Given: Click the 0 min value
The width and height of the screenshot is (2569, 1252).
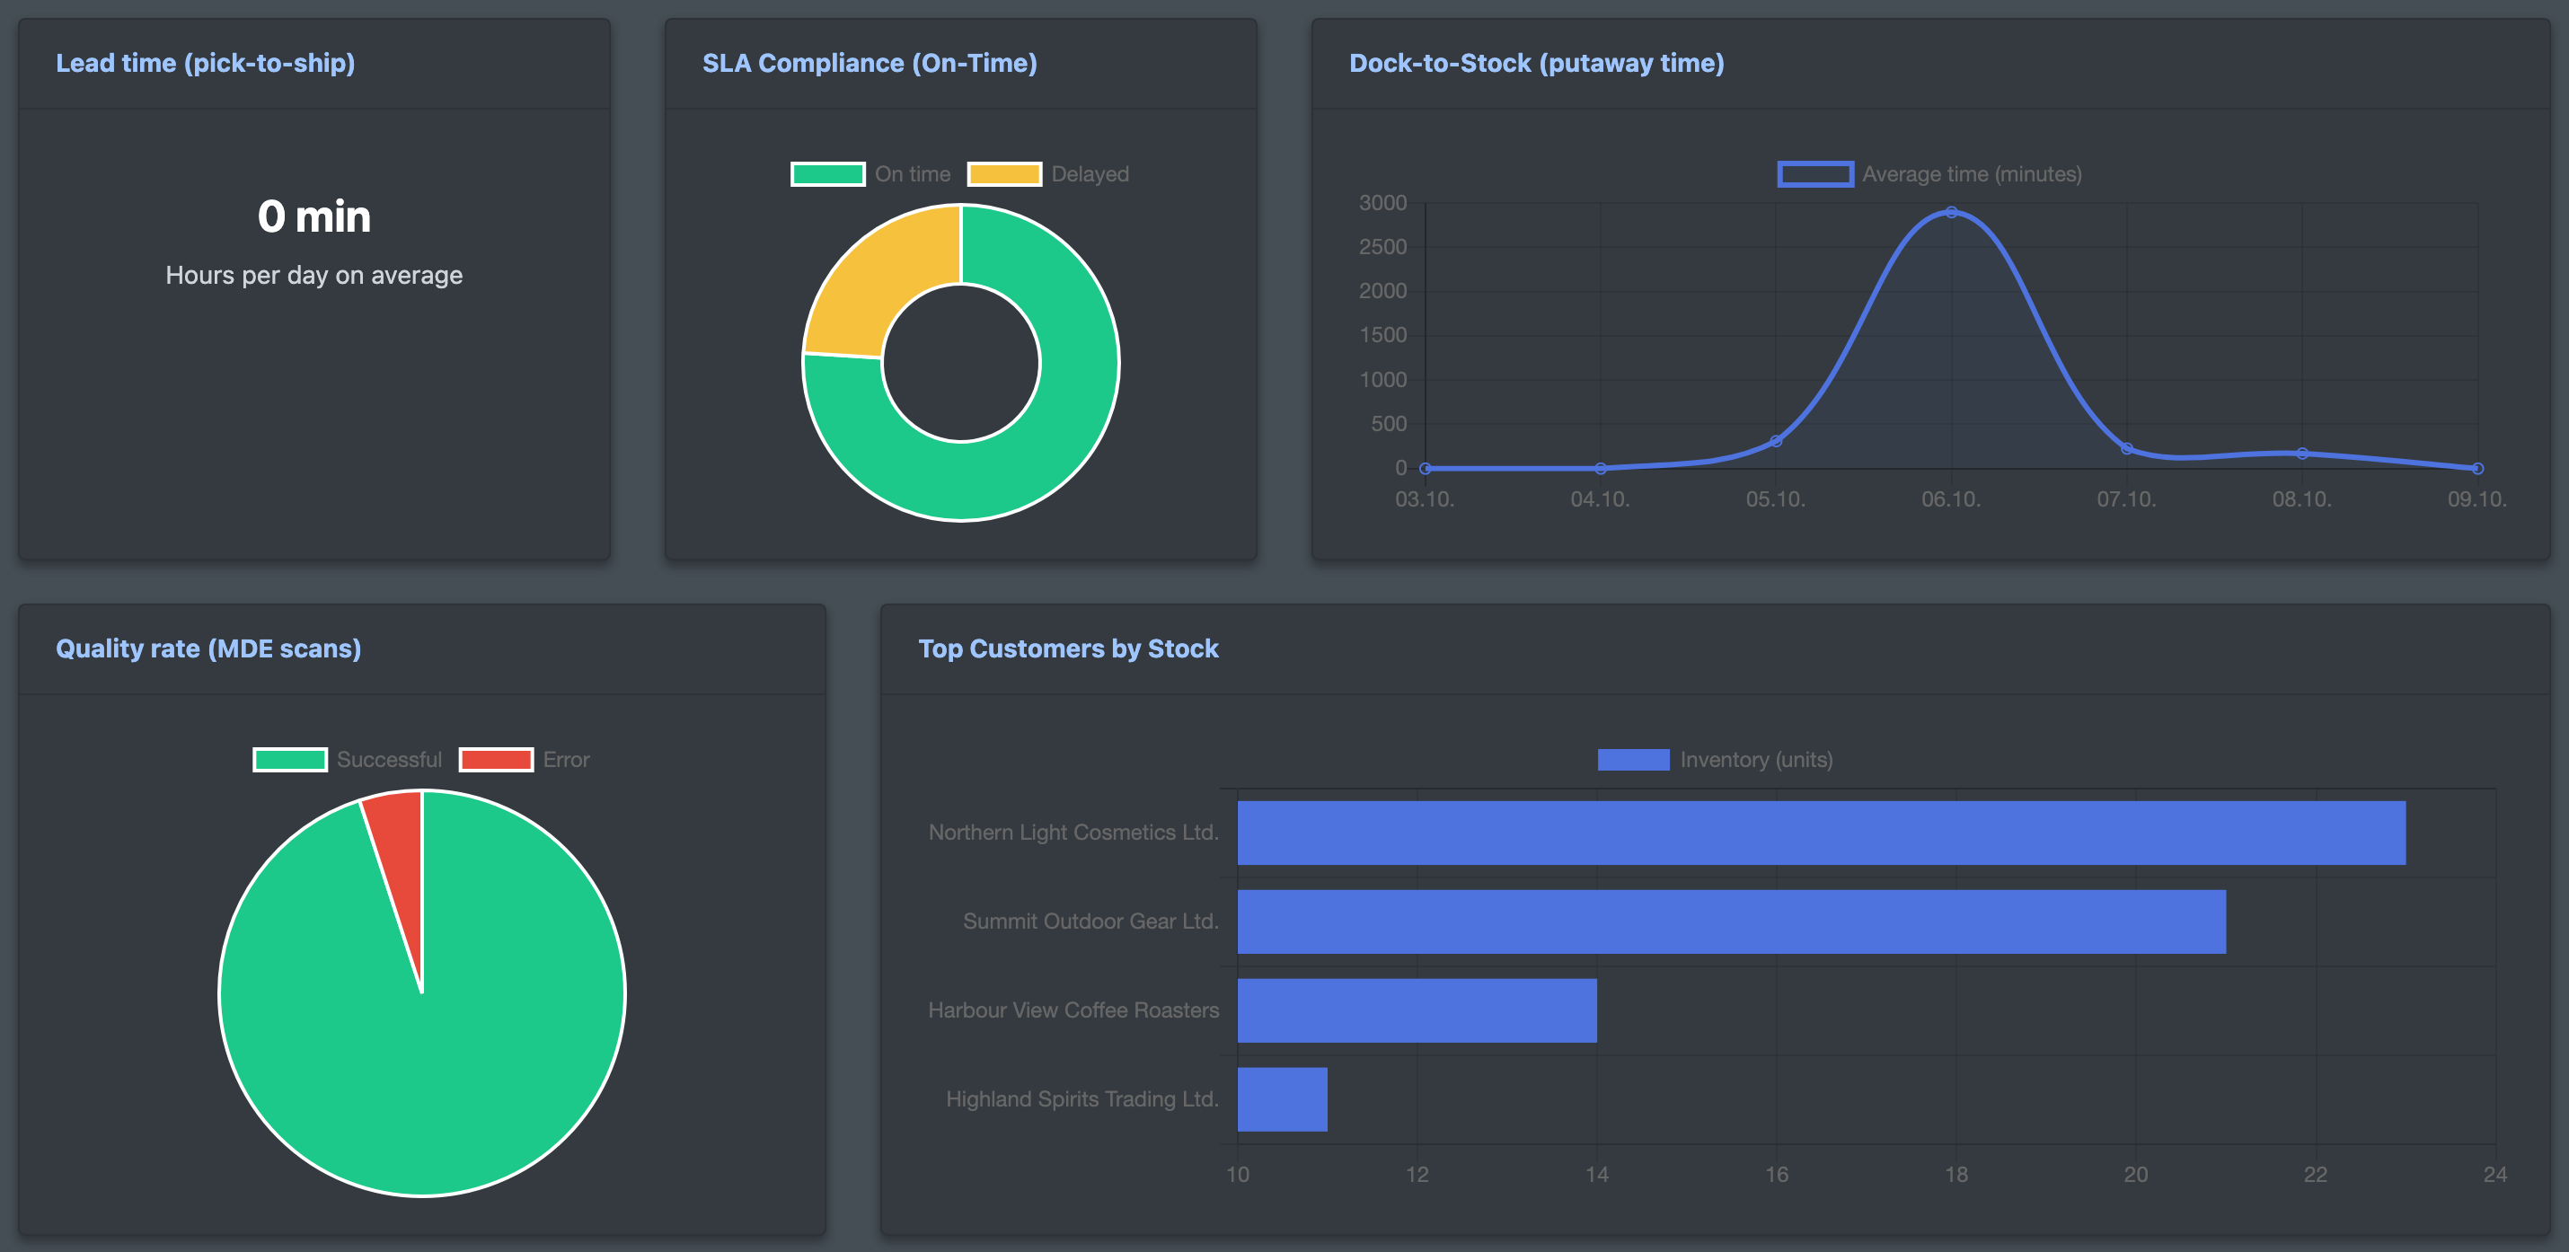Looking at the screenshot, I should pyautogui.click(x=314, y=216).
